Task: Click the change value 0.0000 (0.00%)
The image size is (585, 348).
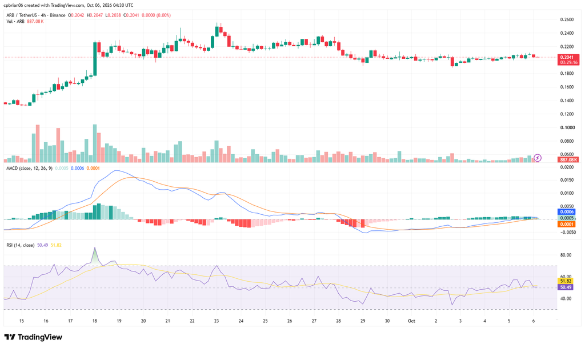Action: click(156, 15)
